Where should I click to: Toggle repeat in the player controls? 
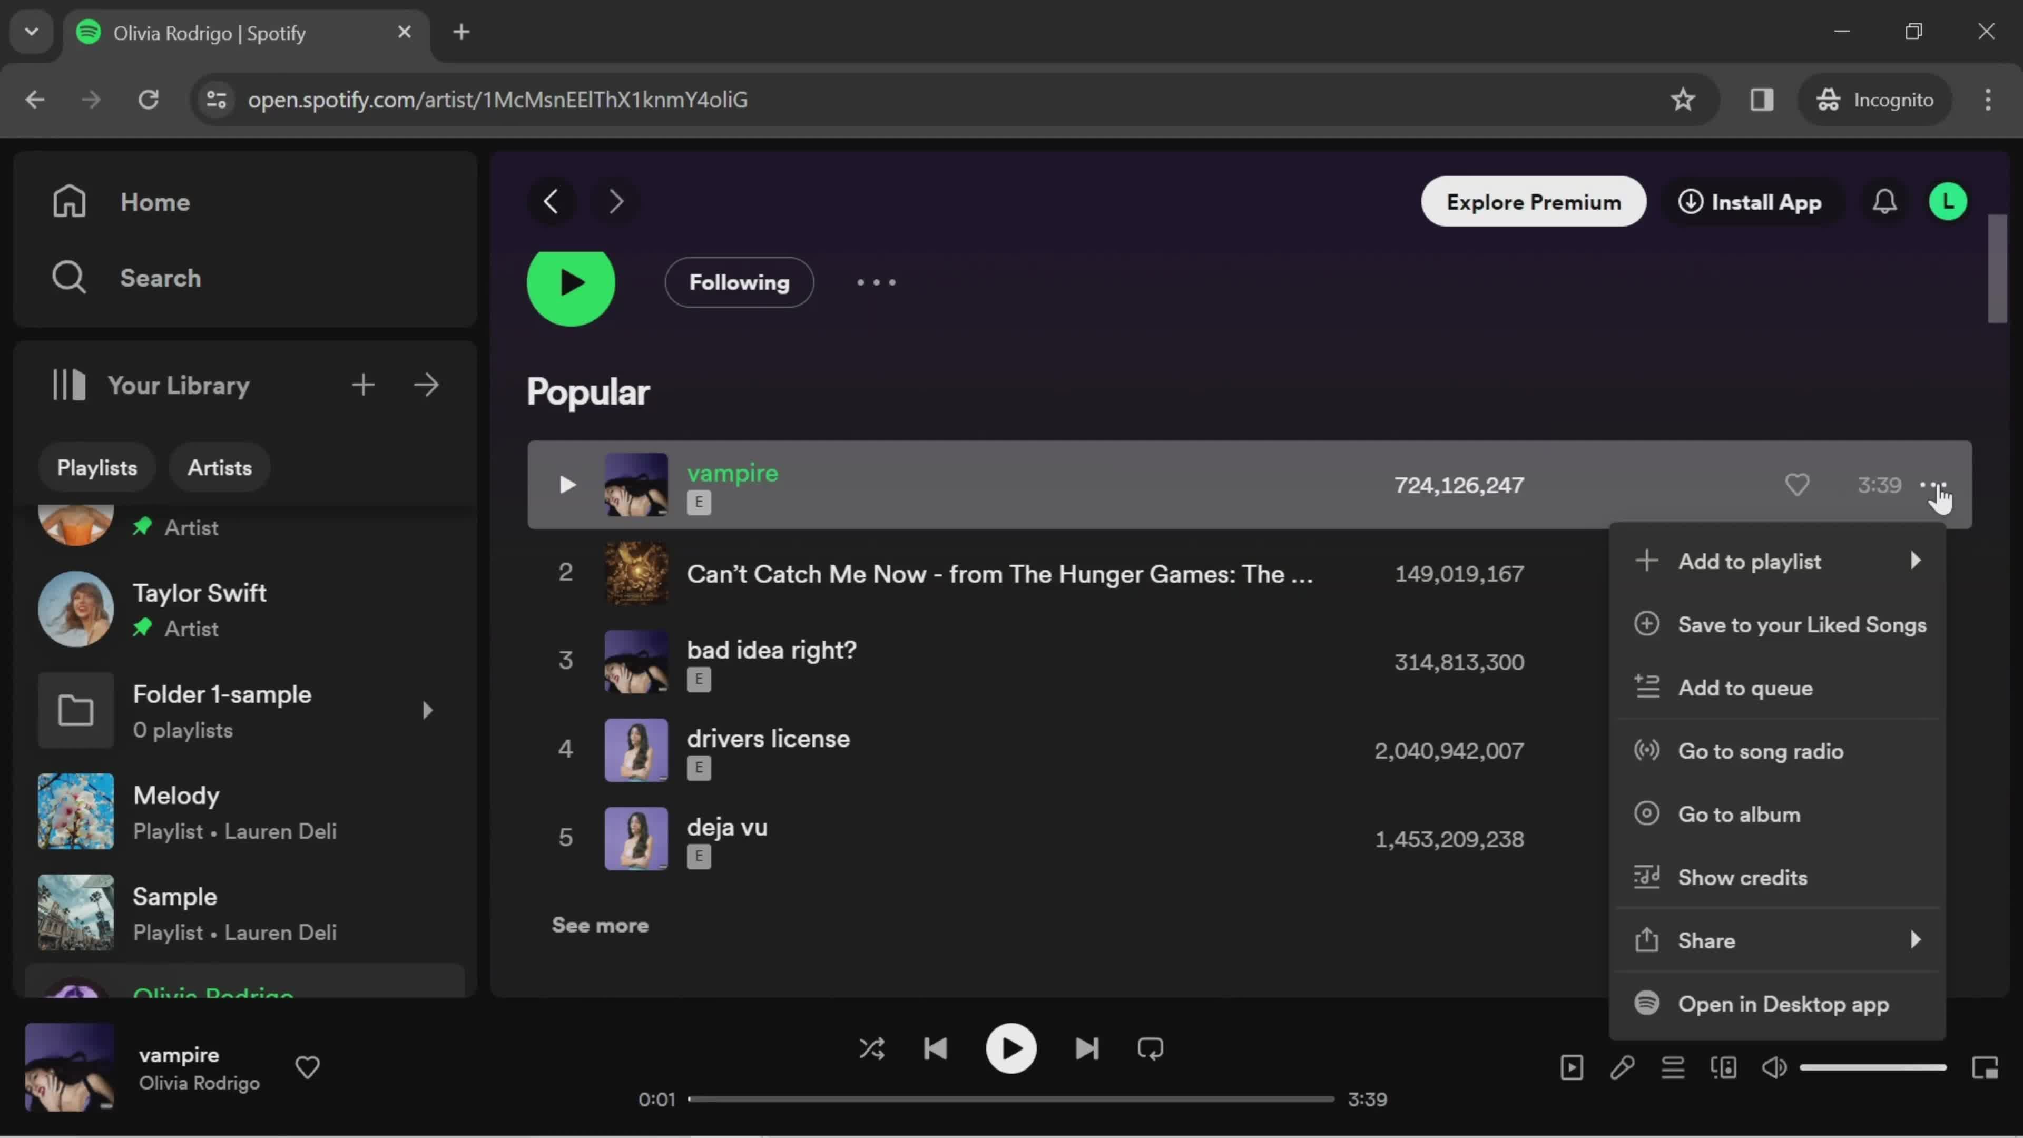pos(1151,1048)
